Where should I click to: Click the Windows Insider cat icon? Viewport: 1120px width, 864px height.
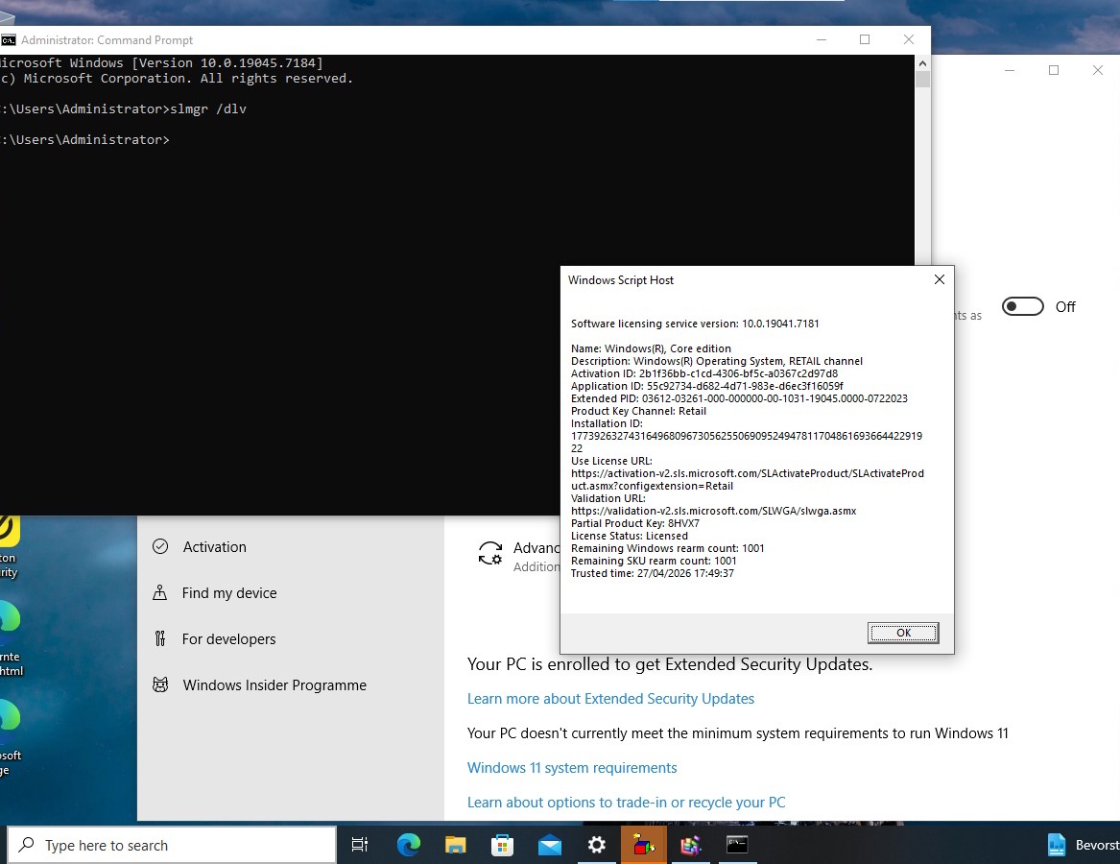(160, 684)
